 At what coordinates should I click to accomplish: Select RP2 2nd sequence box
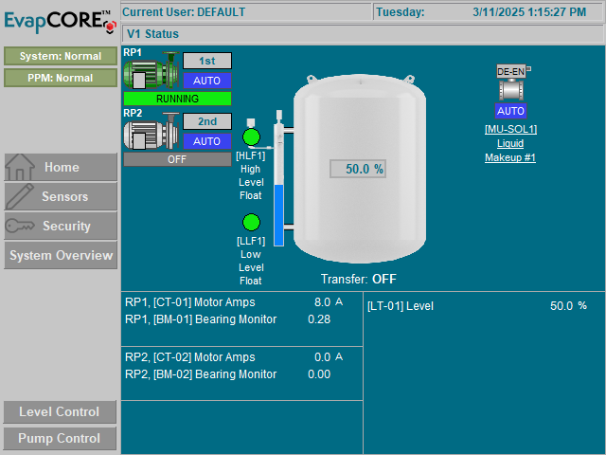[x=207, y=121]
